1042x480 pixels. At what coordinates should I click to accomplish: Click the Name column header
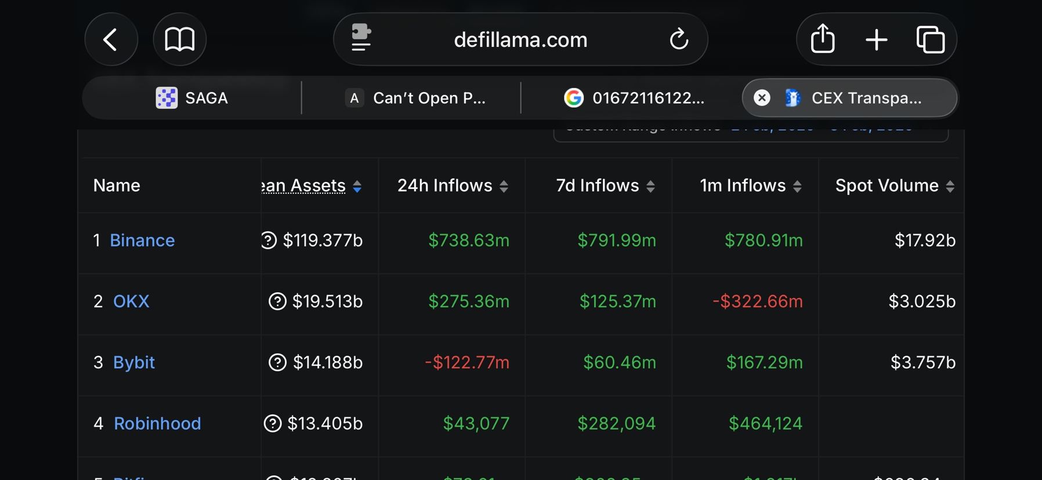pos(117,186)
